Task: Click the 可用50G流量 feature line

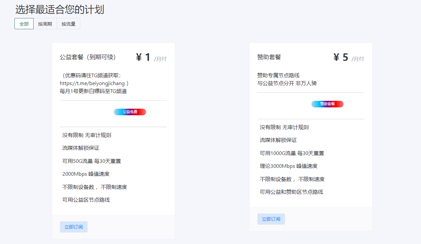Action: click(92, 161)
